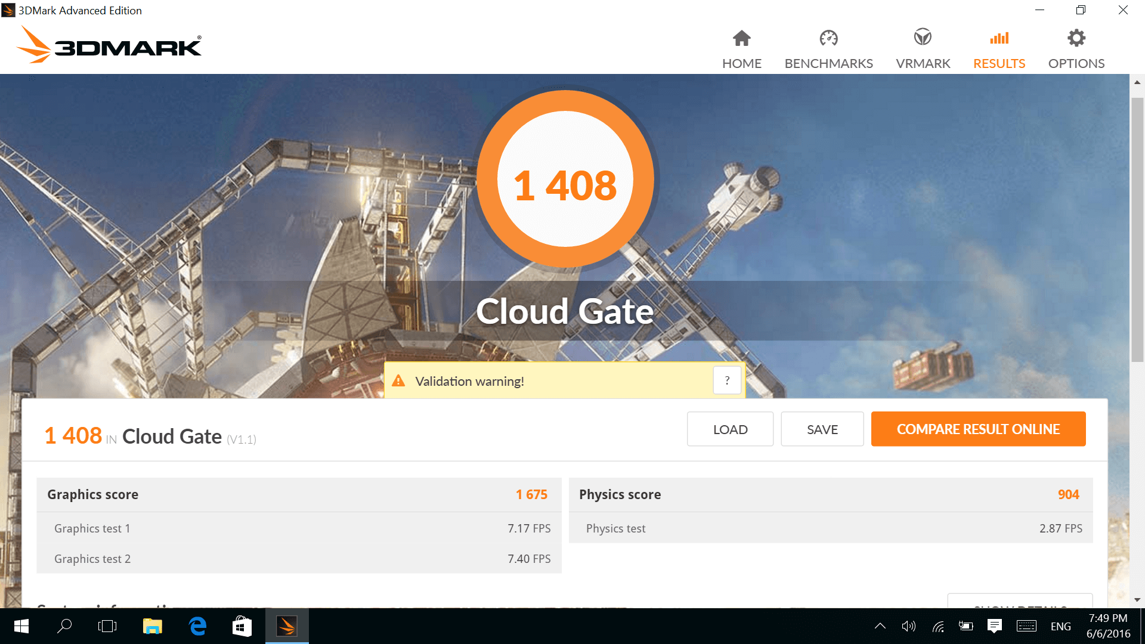Open the VRMark icon
This screenshot has height=644, width=1145.
click(x=923, y=38)
